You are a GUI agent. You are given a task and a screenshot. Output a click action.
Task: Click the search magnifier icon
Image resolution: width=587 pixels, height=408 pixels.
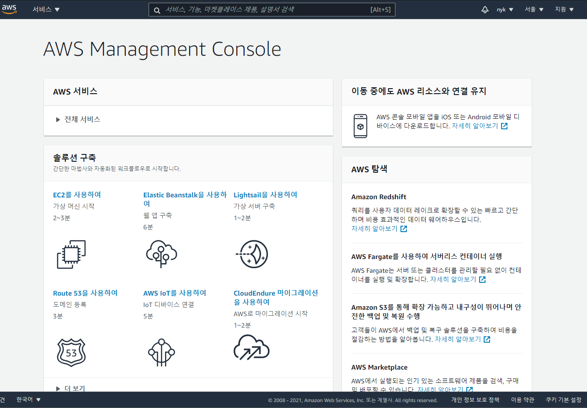click(x=157, y=10)
